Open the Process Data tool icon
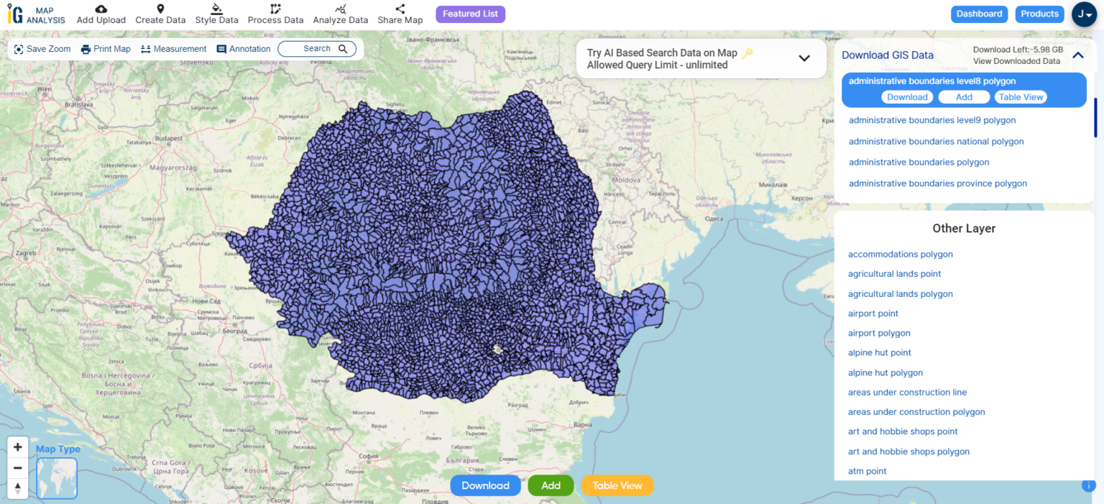The image size is (1104, 504). (275, 9)
